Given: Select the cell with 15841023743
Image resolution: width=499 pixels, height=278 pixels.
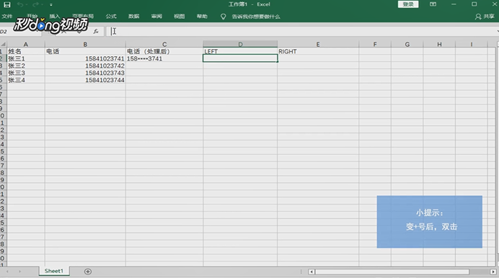Looking at the screenshot, I should pyautogui.click(x=85, y=73).
